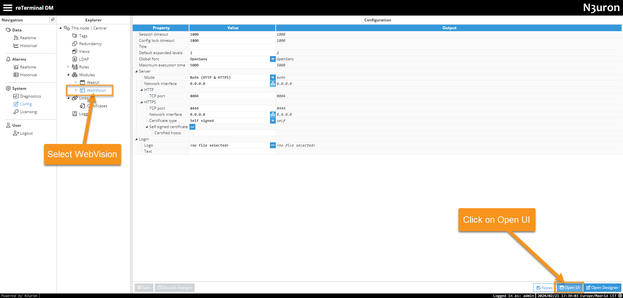623x298 pixels.
Task: Expand the Roles tree node
Action: point(68,67)
